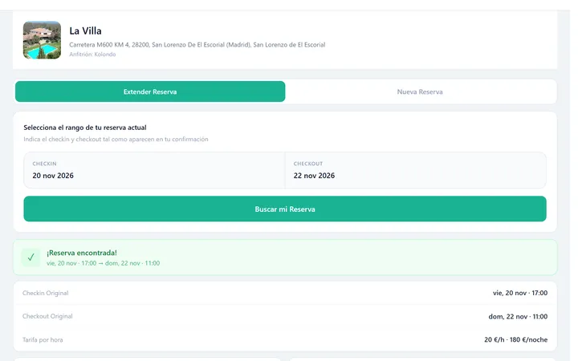Select the Checkout Original row

pos(285,316)
